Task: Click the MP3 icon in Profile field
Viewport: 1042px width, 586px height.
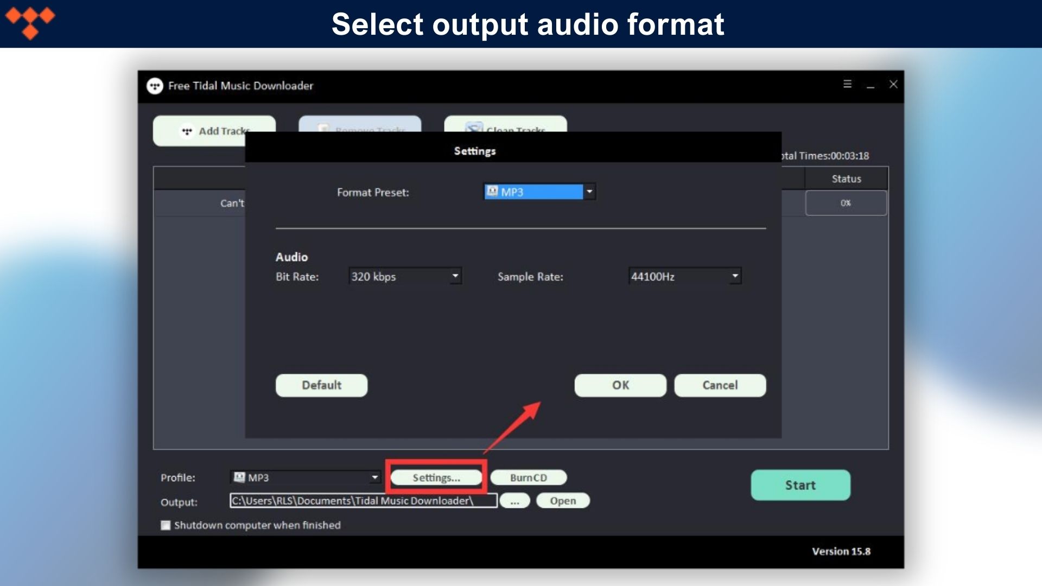Action: [x=239, y=477]
